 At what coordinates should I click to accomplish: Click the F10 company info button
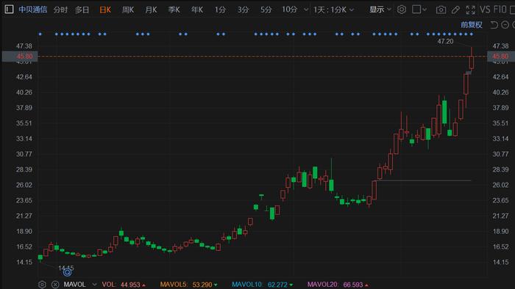[500, 10]
